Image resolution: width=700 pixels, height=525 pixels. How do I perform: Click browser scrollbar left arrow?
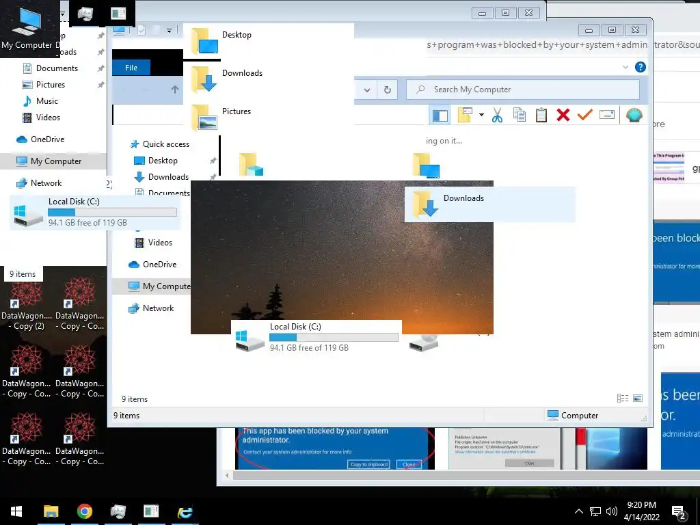coord(227,476)
